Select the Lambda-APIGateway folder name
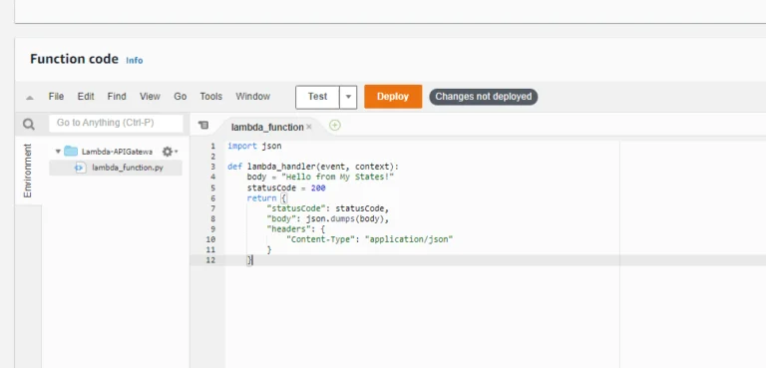The width and height of the screenshot is (766, 368). (x=118, y=152)
